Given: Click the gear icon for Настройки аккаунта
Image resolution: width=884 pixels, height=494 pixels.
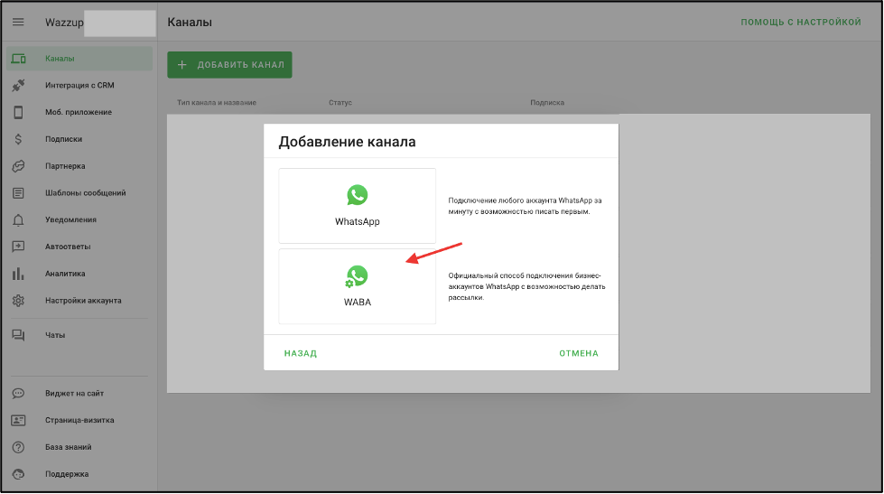Looking at the screenshot, I should click(18, 301).
